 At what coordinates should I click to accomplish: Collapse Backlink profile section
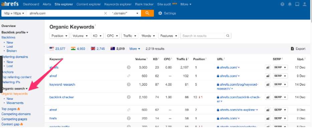tap(15, 32)
